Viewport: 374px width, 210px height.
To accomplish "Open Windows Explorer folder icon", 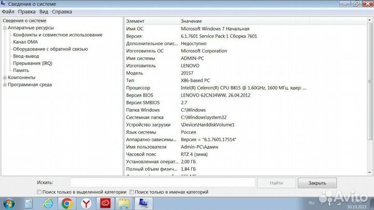I will pyautogui.click(x=124, y=204).
